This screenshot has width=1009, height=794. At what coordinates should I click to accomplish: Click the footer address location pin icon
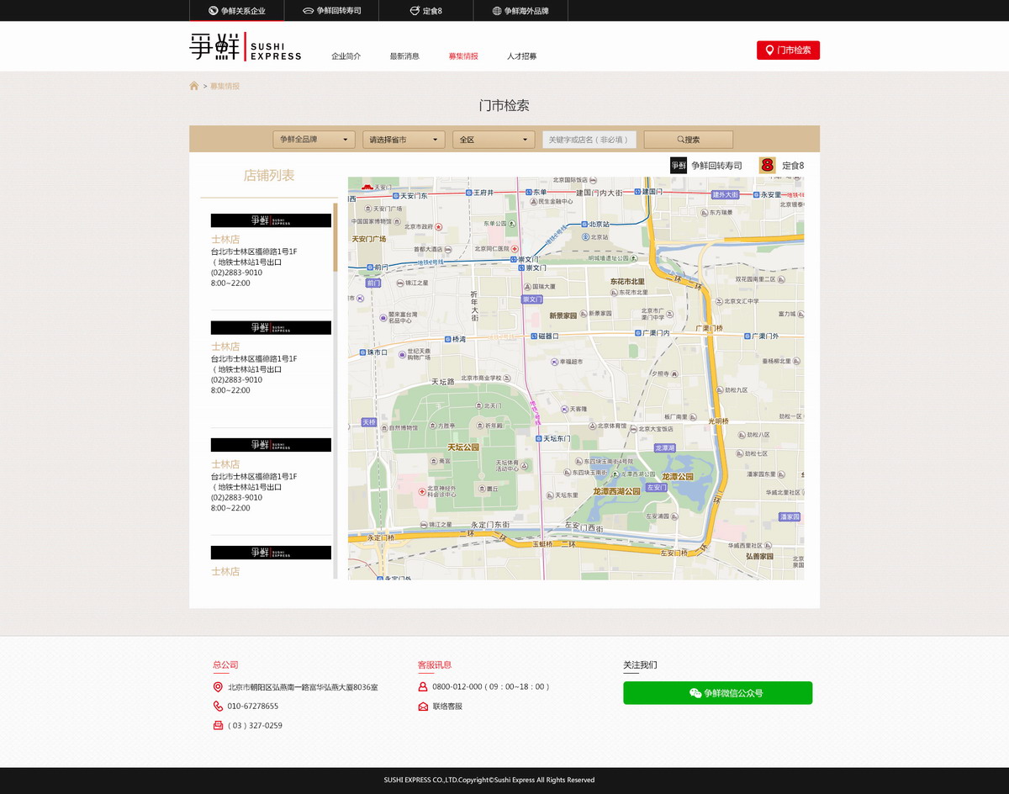(x=218, y=687)
